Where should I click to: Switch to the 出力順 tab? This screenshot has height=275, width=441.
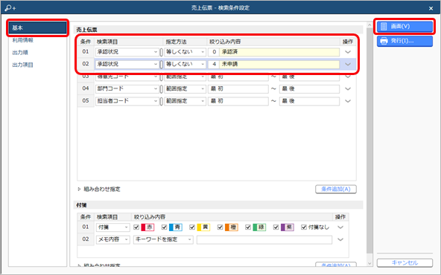click(20, 53)
